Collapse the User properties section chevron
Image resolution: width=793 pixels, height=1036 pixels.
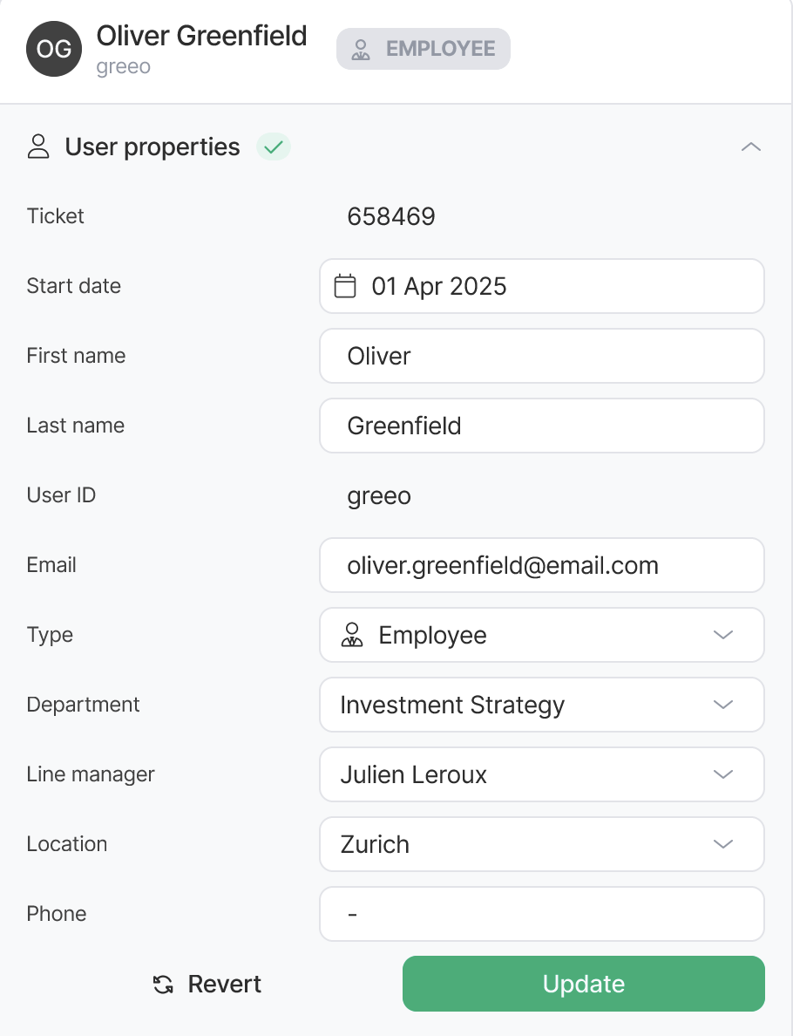pos(750,147)
